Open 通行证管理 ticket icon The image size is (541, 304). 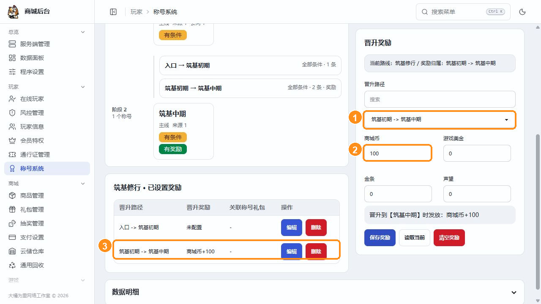12,155
